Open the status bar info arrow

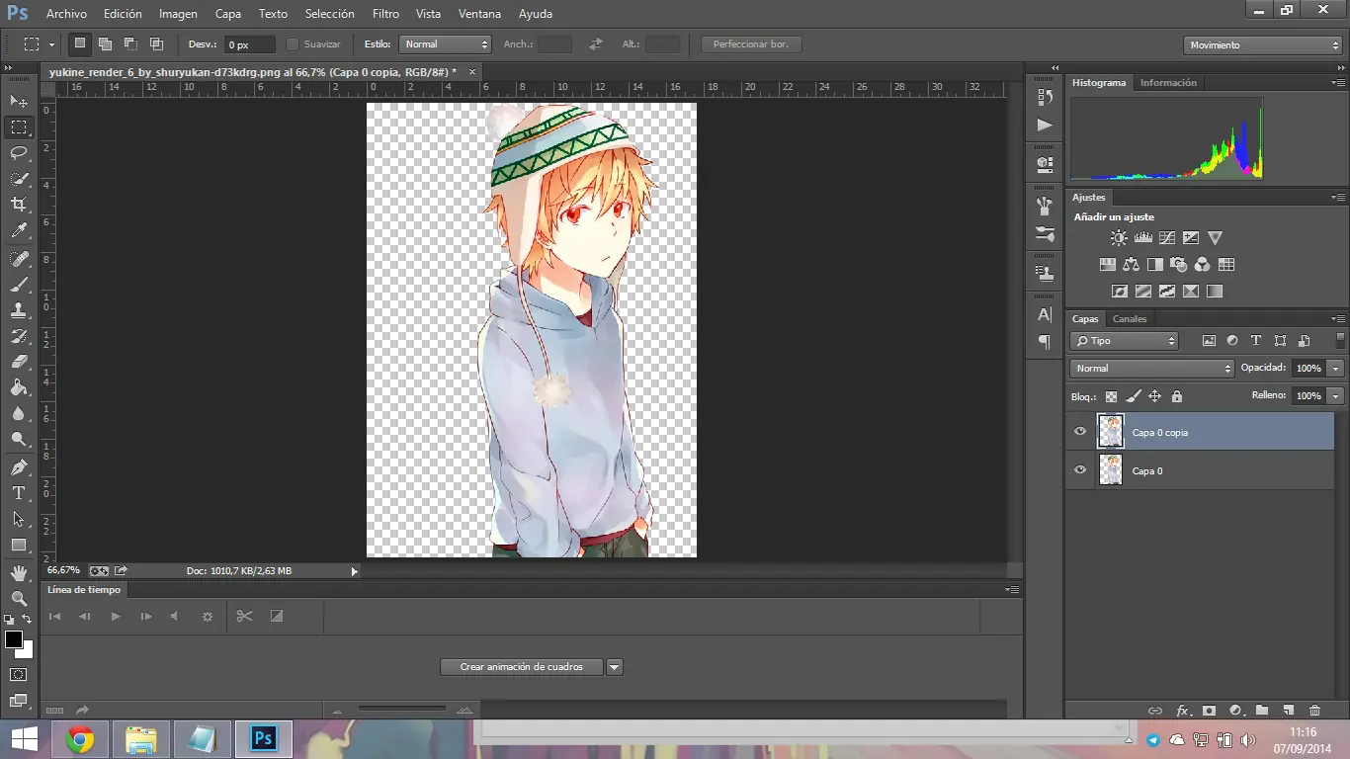[354, 571]
